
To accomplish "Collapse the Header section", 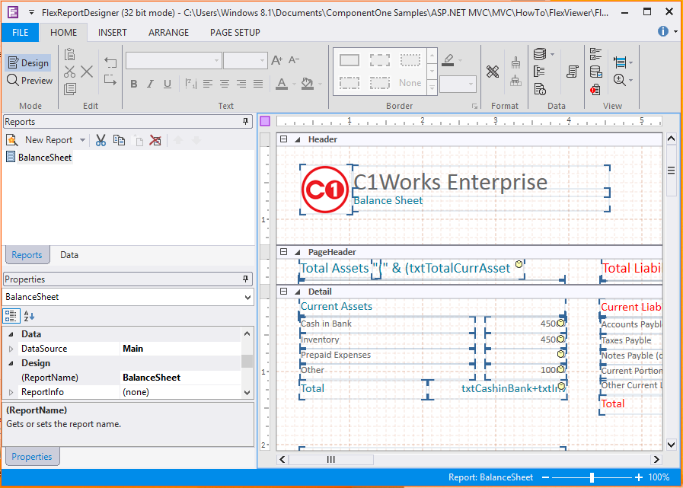I will coord(284,139).
